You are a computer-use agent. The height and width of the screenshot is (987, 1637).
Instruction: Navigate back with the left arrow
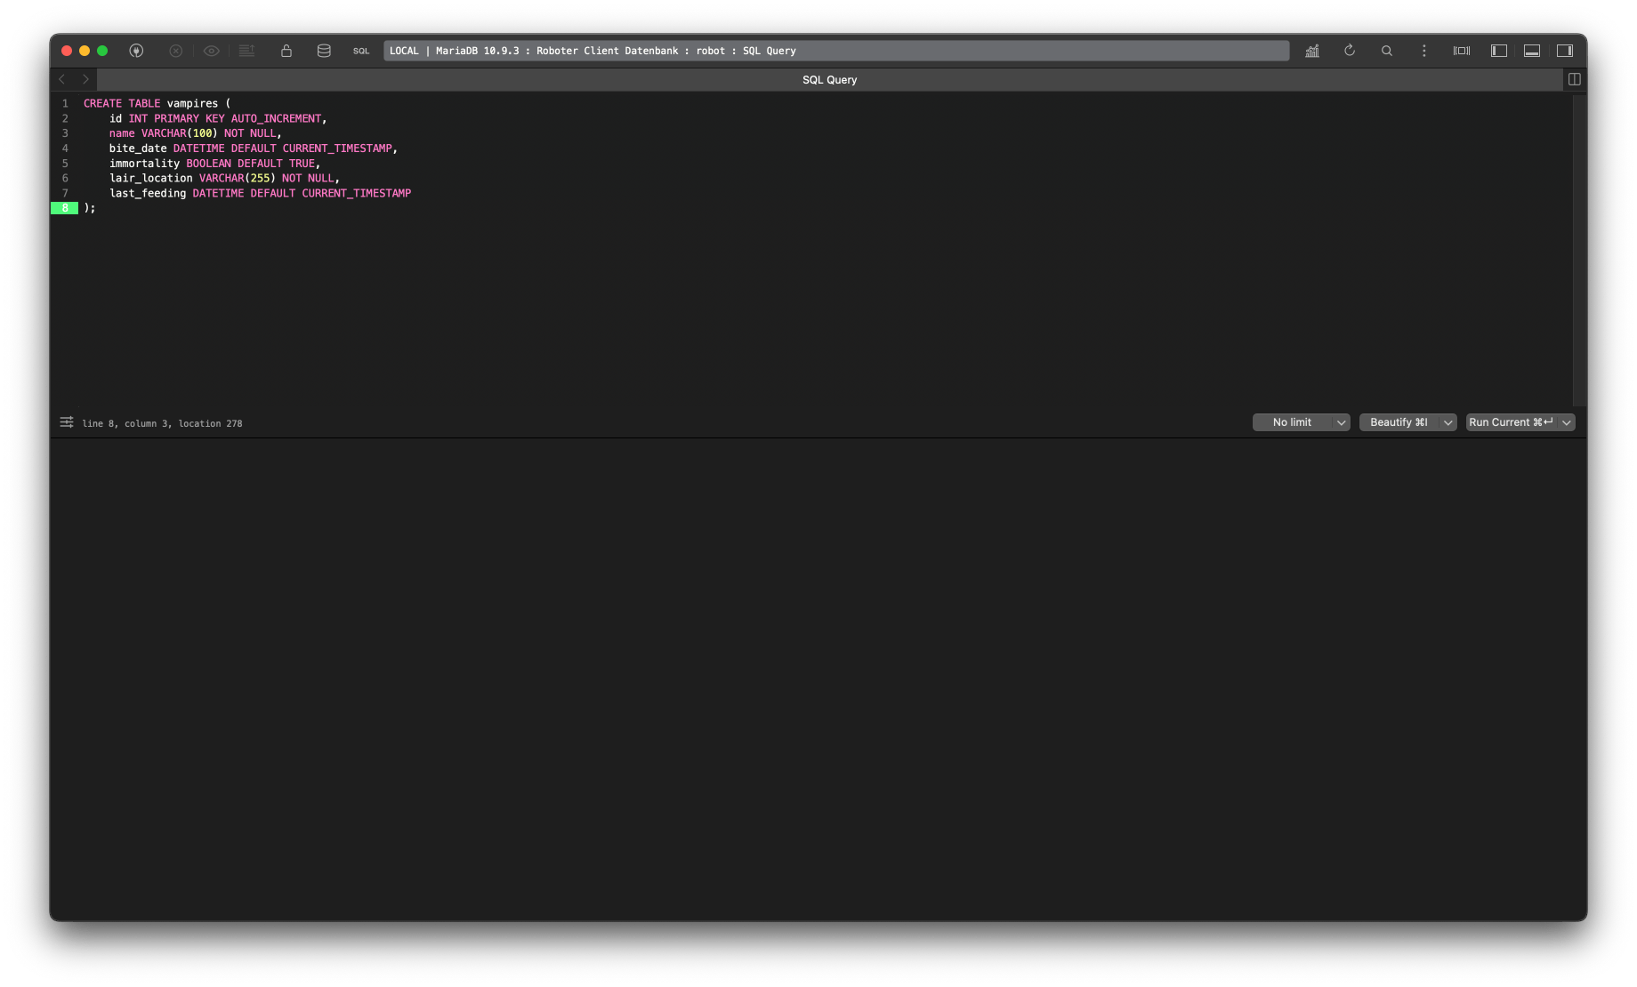(60, 79)
